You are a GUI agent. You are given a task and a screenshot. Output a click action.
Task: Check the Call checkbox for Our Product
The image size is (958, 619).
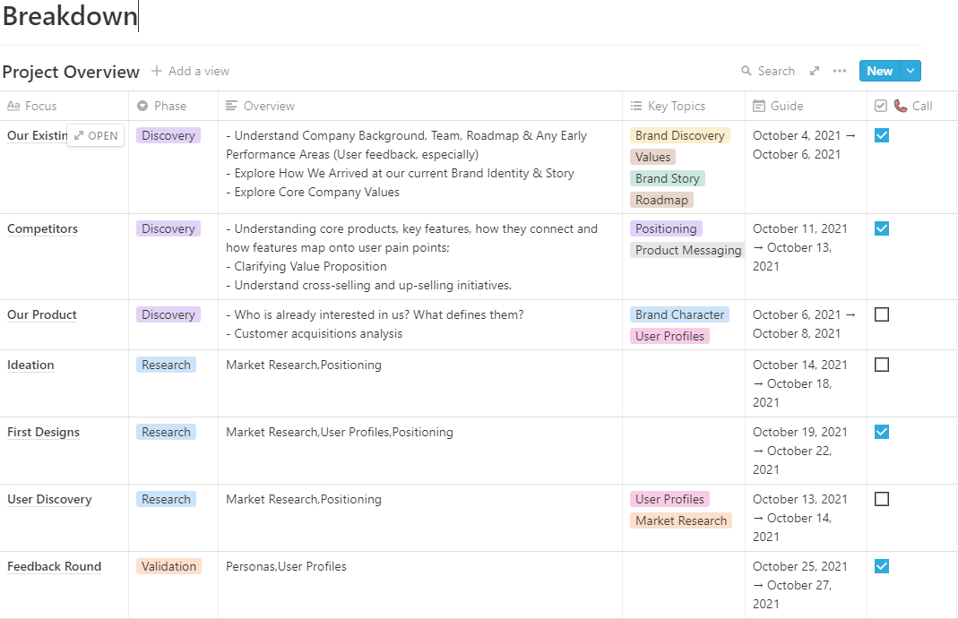click(881, 314)
